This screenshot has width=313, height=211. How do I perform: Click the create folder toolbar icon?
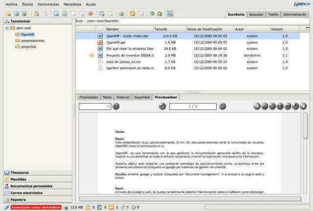8,14
